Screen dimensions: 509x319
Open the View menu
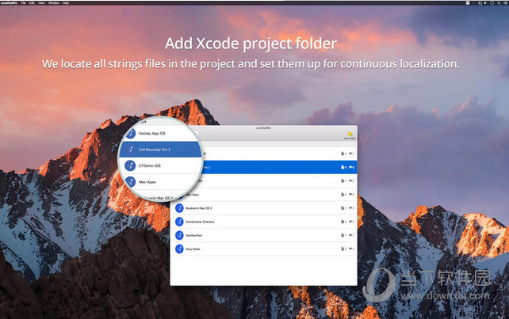tap(41, 3)
